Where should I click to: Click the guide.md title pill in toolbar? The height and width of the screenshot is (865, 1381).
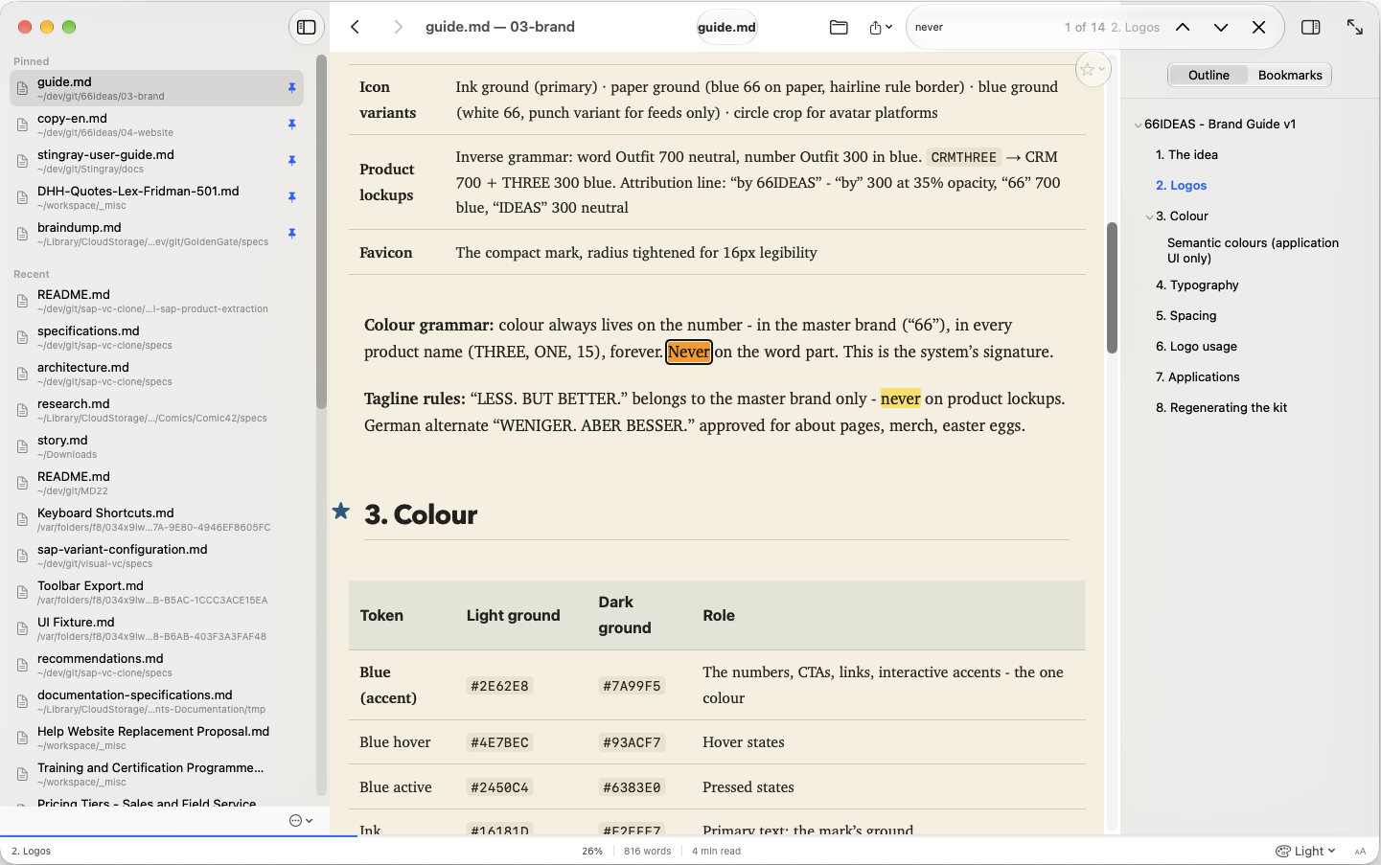[x=726, y=27]
